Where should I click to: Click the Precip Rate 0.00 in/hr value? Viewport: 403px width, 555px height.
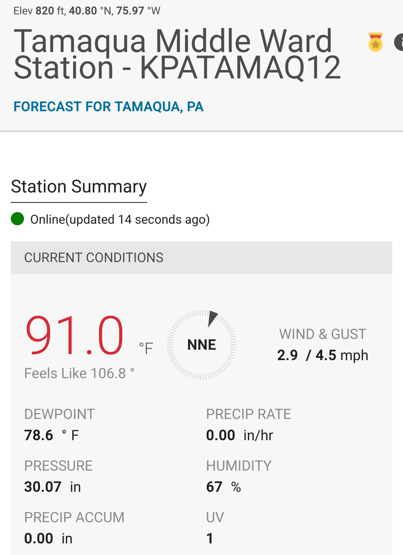click(239, 435)
